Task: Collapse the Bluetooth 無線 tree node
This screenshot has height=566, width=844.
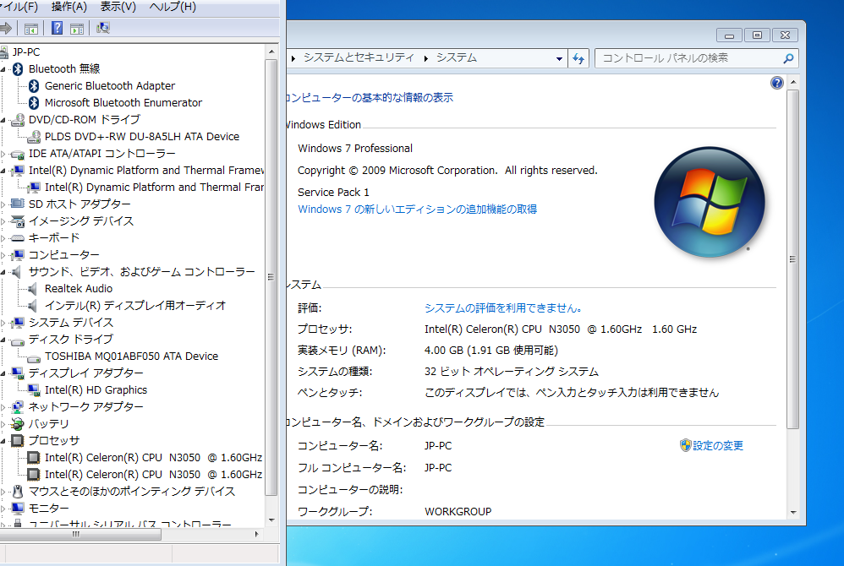Action: pos(3,69)
